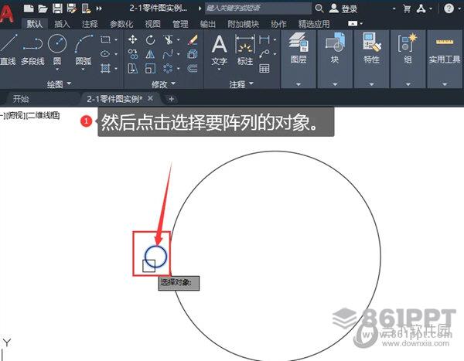Click the 登录 sign-in button
Viewport: 464px width, 361px height.
pos(343,9)
